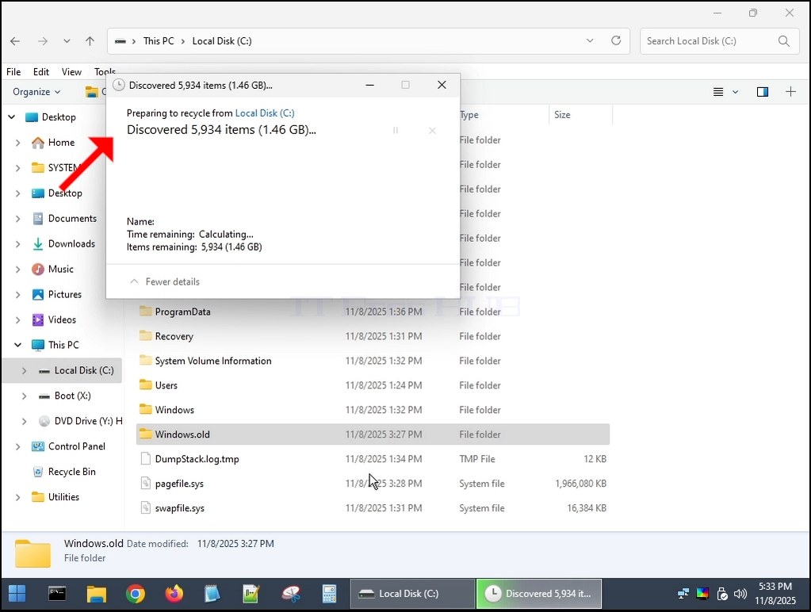The image size is (811, 612).
Task: Switch to the Discovered 5,934 items taskbar button
Action: (539, 594)
